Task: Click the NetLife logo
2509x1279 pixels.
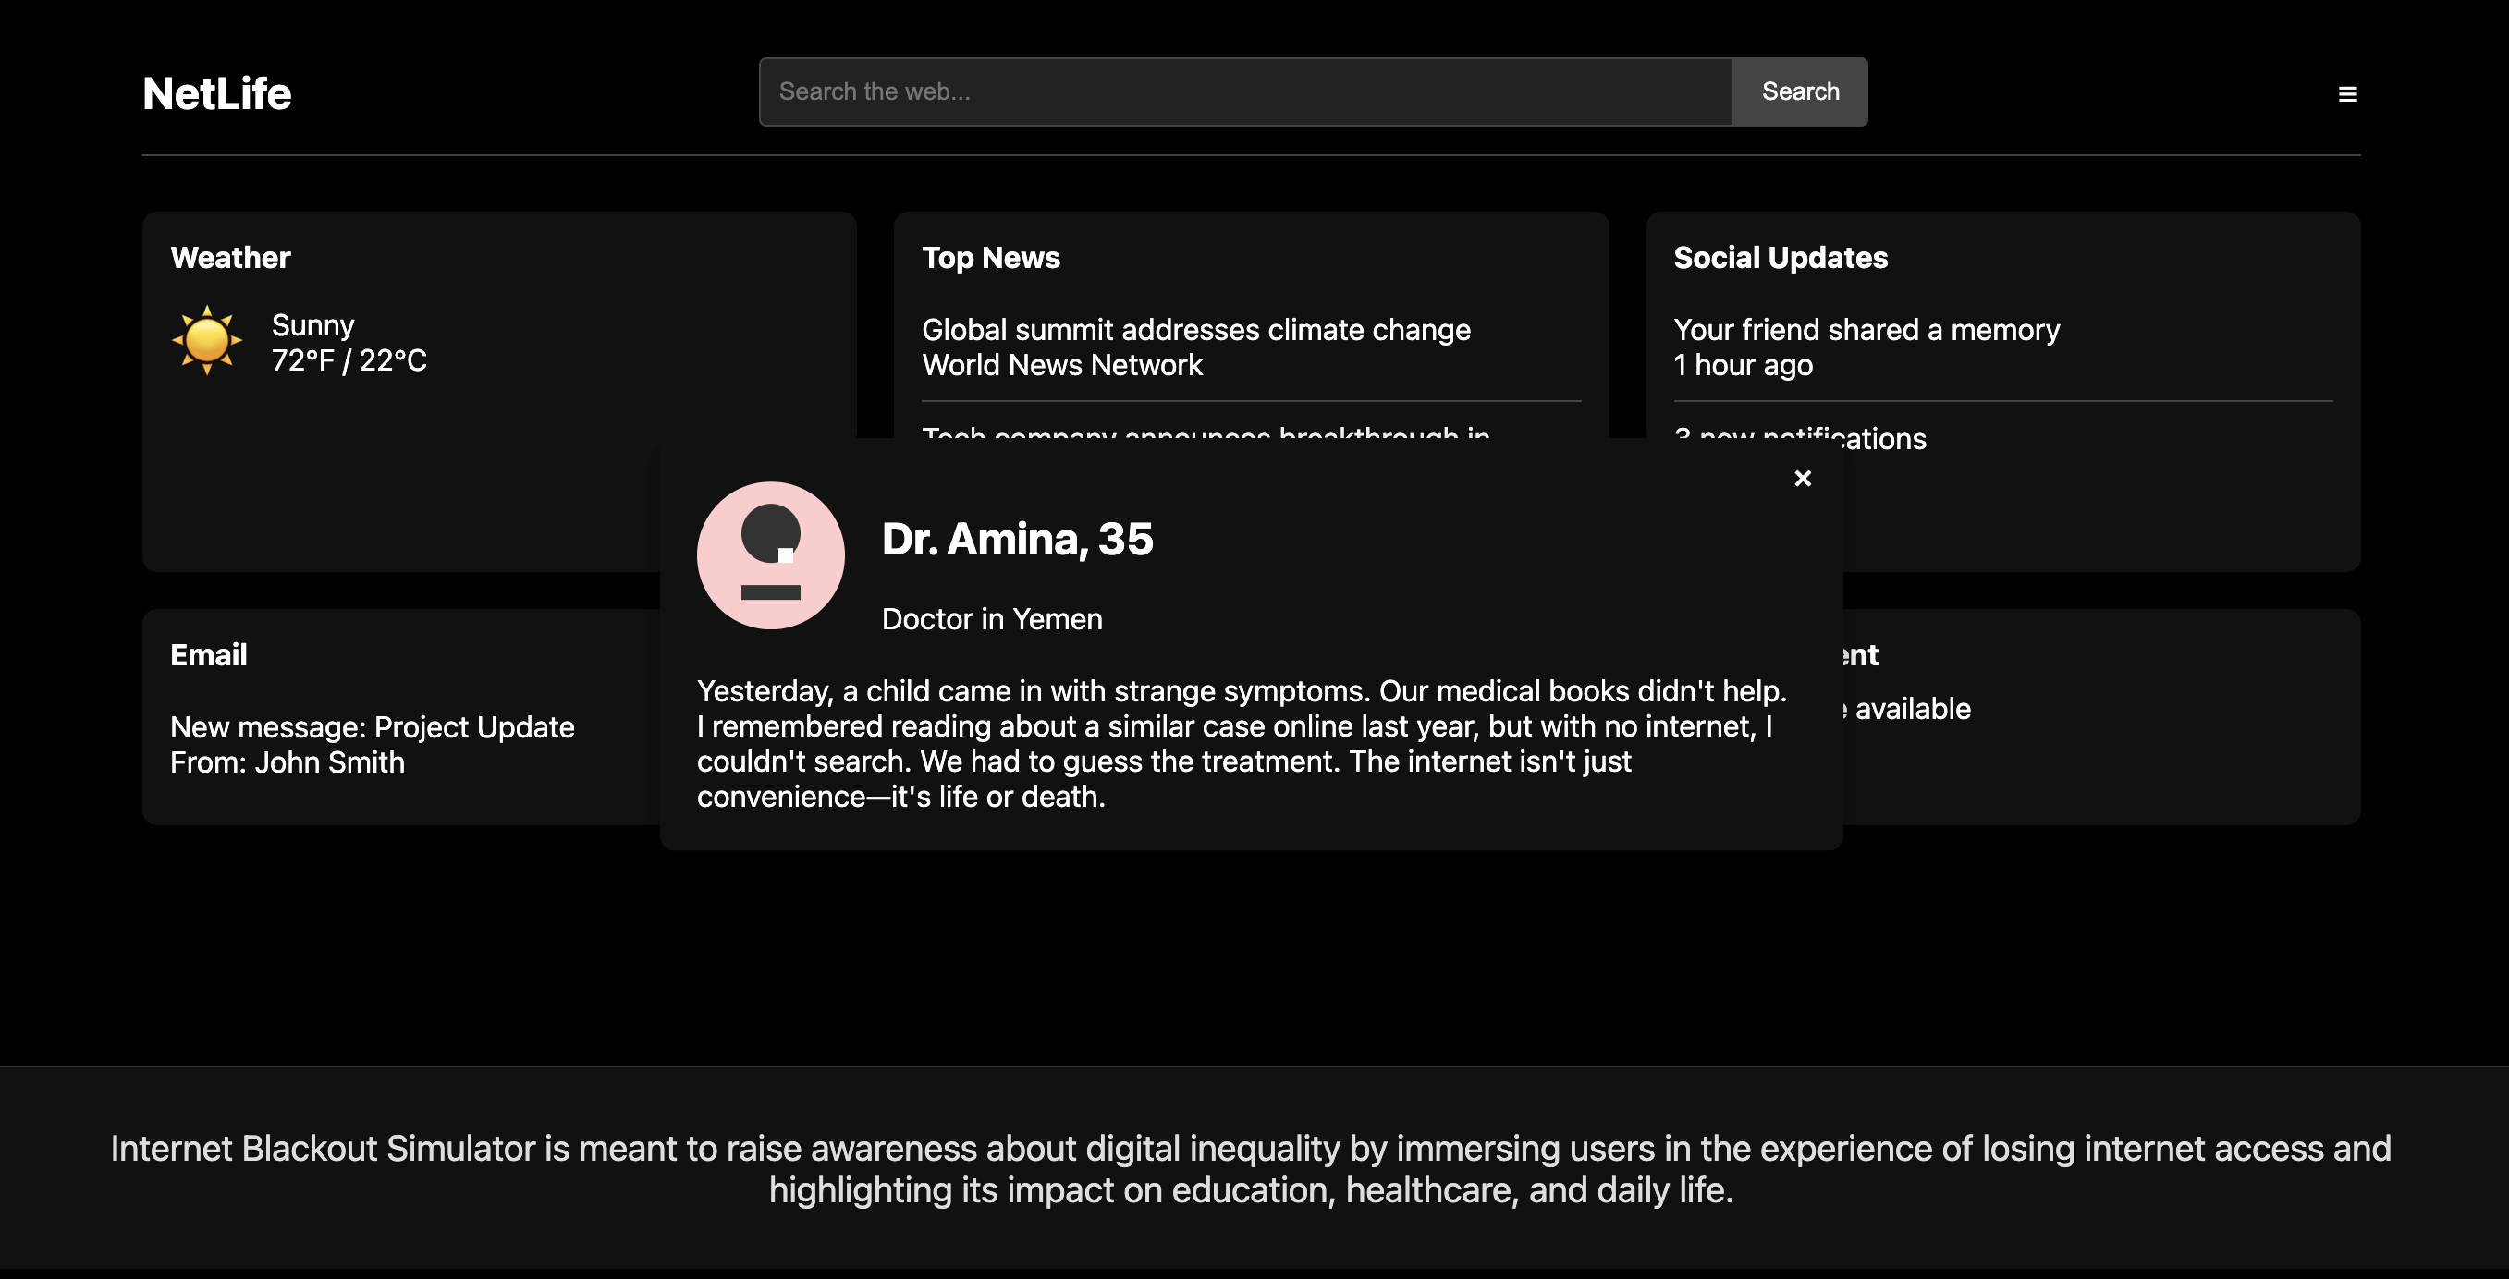Action: point(217,93)
